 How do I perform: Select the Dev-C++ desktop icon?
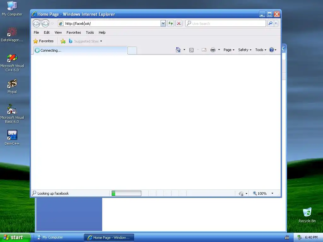(x=12, y=137)
